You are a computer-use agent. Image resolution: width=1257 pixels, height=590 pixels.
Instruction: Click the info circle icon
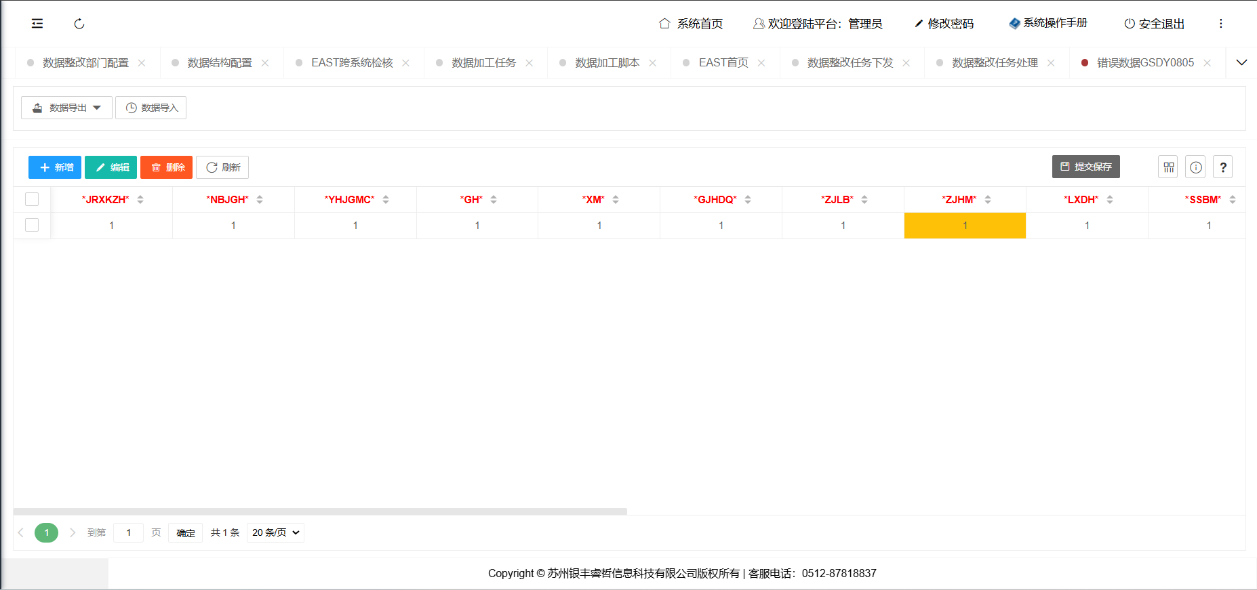[x=1196, y=167]
